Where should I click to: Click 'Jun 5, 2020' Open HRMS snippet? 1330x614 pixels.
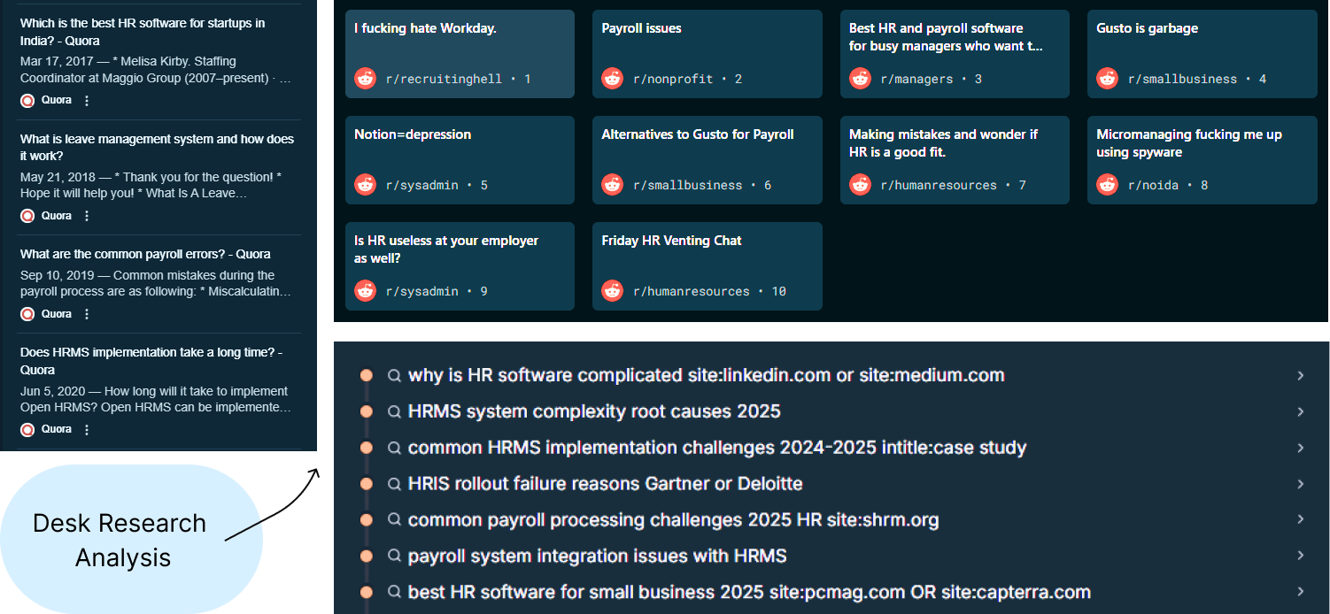[156, 399]
